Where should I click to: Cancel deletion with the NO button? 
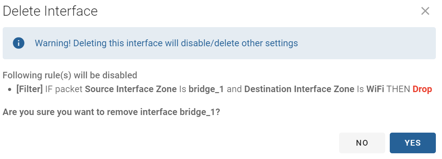pos(362,143)
